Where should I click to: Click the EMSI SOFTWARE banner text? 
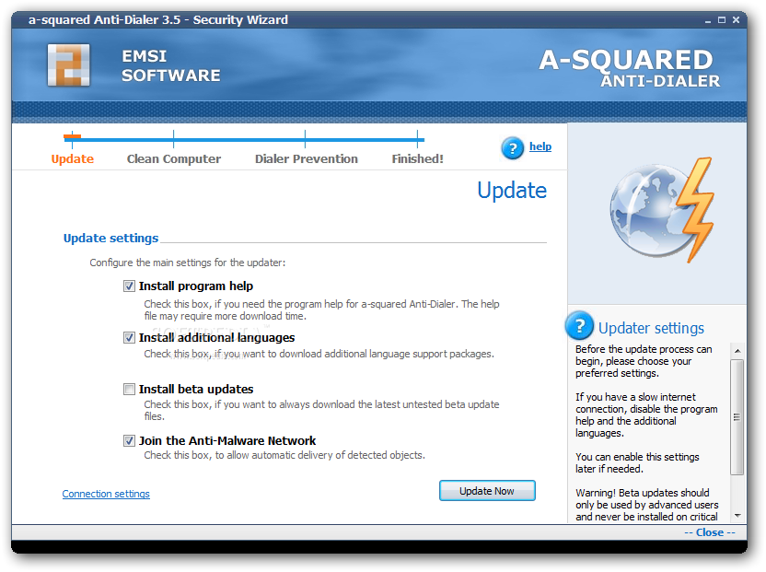[171, 66]
